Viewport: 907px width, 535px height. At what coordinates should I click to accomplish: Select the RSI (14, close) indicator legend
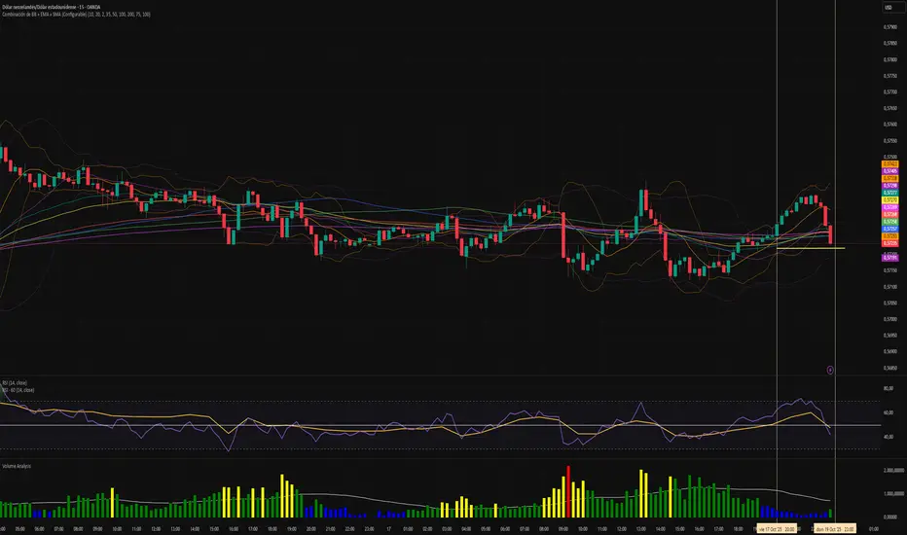[x=15, y=383]
